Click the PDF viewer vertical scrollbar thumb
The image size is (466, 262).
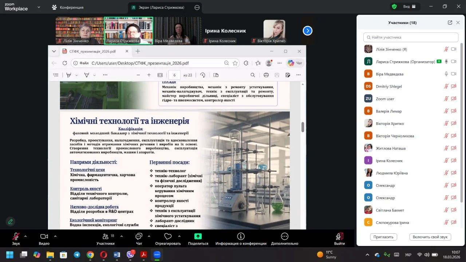click(303, 127)
